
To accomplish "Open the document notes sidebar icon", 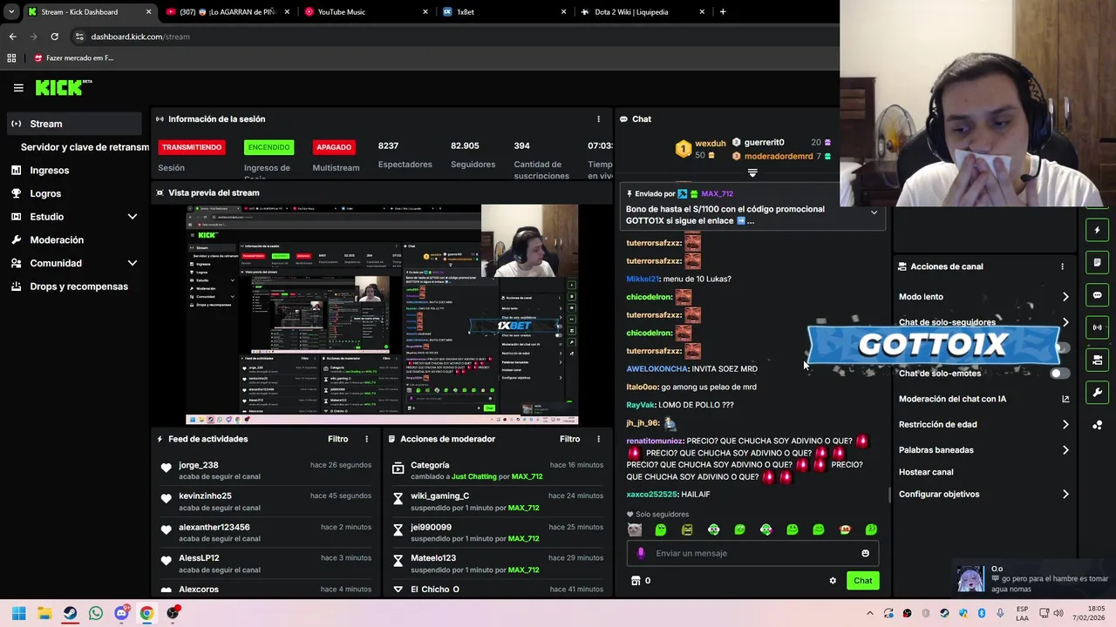I will pos(1097,262).
